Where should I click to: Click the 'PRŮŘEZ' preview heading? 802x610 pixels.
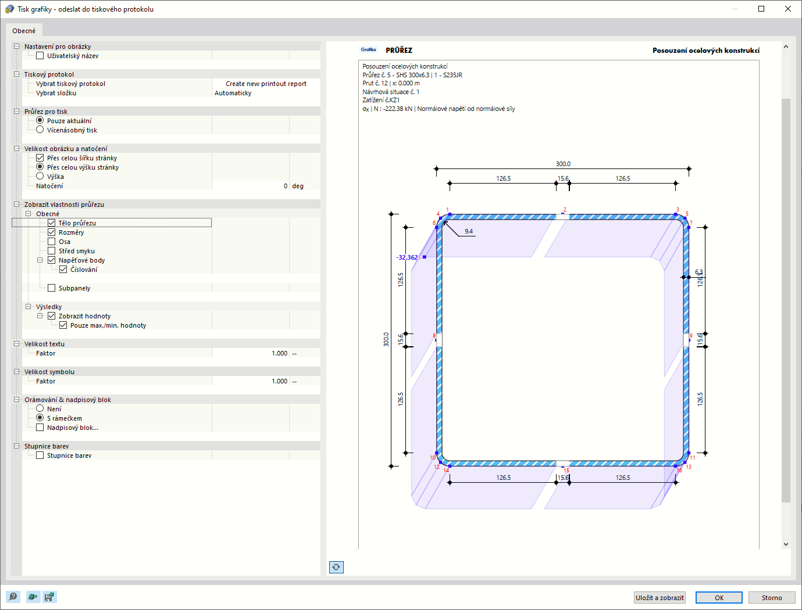pyautogui.click(x=399, y=51)
